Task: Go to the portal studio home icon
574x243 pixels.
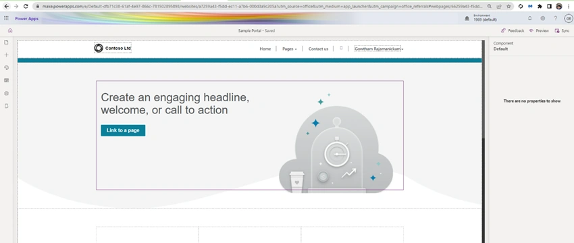Action: (x=10, y=31)
